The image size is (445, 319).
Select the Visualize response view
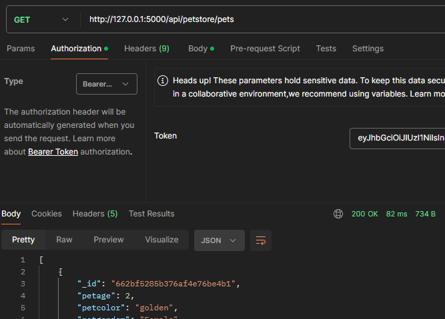point(161,240)
